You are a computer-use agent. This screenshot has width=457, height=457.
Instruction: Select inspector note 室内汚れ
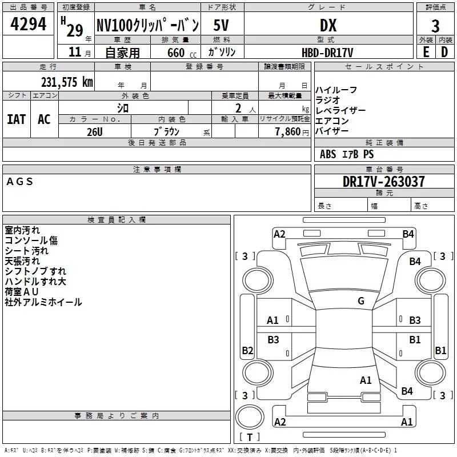22,230
